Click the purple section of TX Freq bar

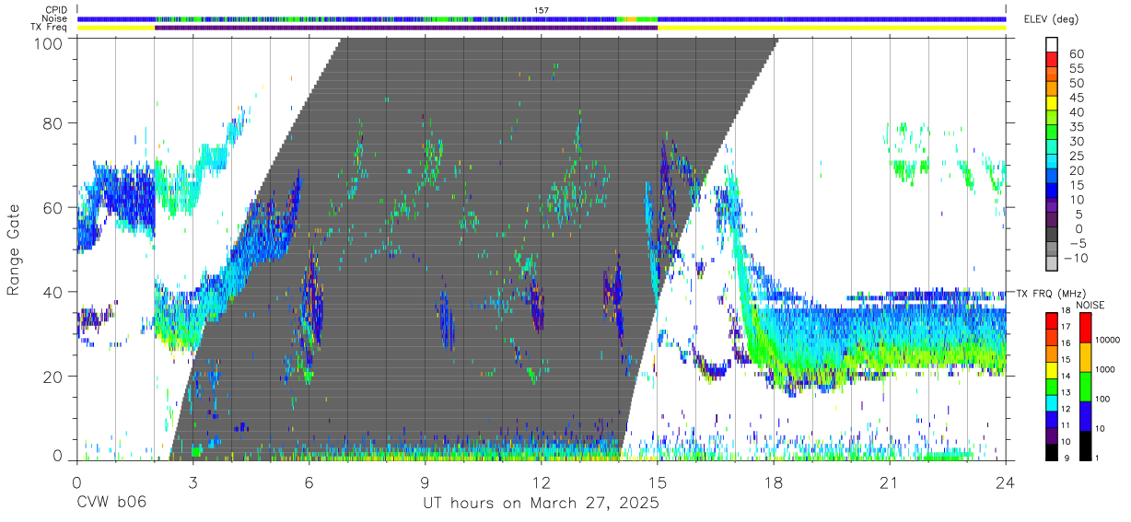[406, 28]
